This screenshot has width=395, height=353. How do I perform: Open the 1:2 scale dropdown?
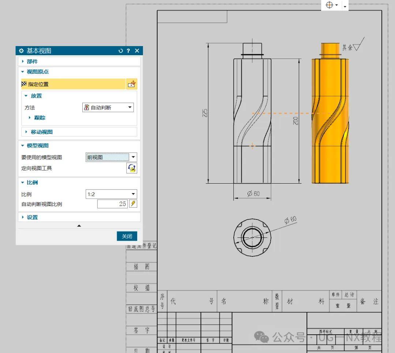click(x=111, y=194)
